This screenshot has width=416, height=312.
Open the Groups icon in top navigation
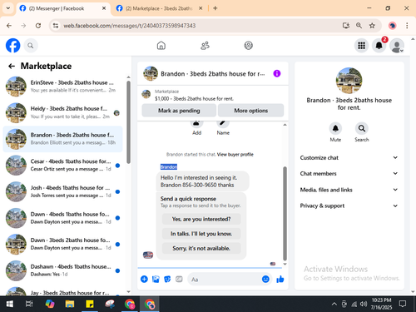[x=249, y=46]
